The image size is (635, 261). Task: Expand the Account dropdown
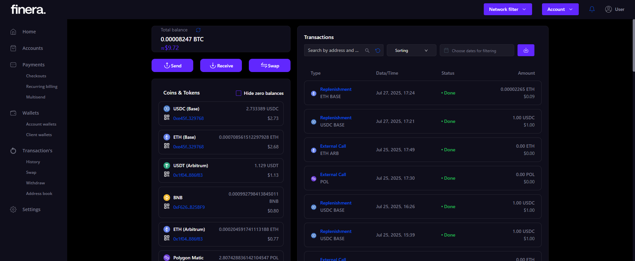click(x=560, y=9)
